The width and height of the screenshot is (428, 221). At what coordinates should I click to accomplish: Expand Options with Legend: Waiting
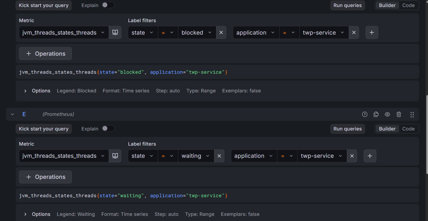(x=37, y=214)
